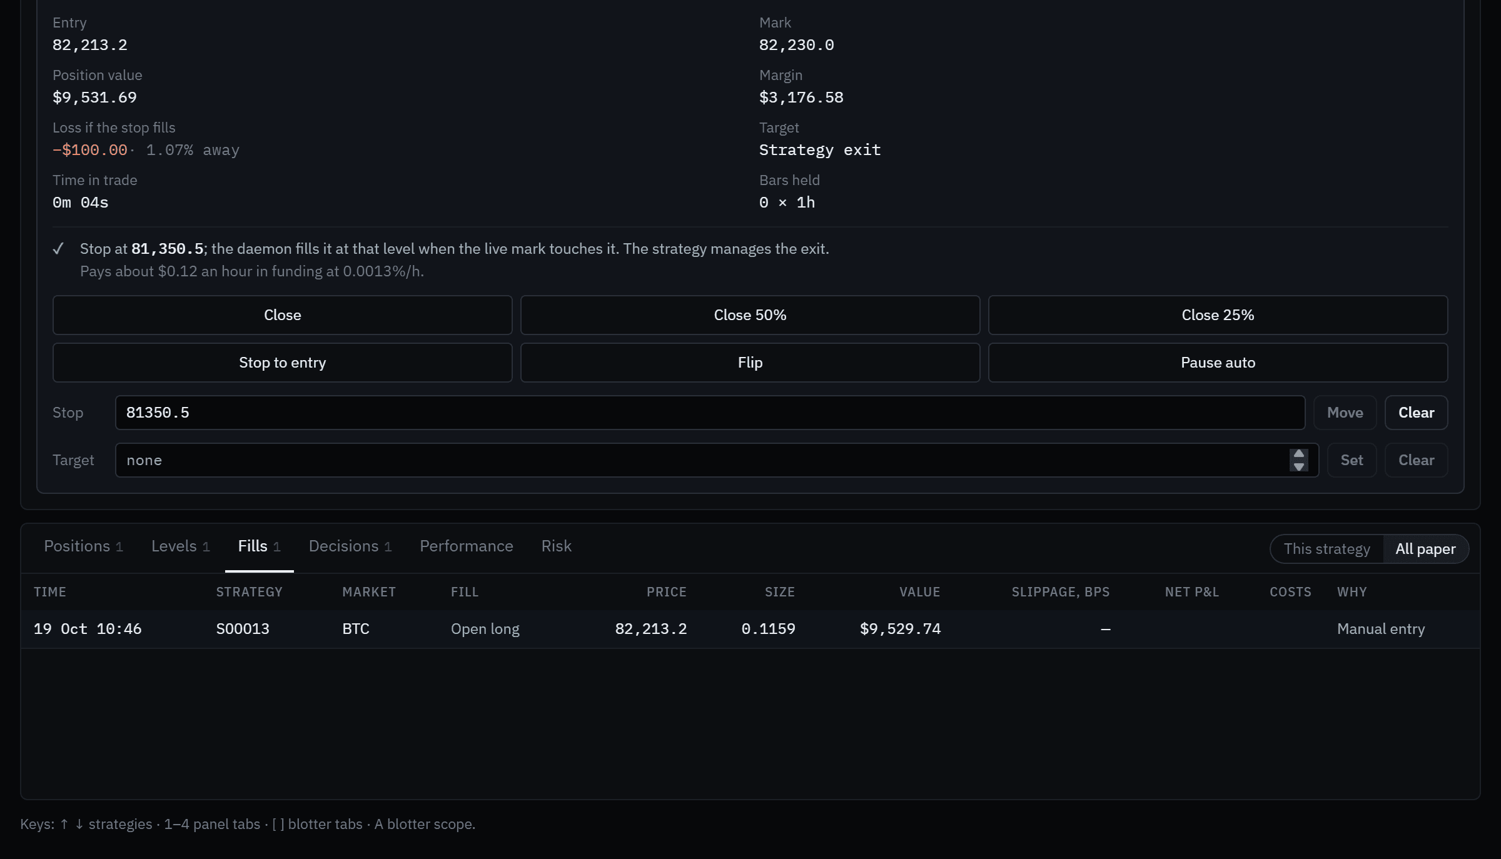Click the BTC market cell
The image size is (1501, 859).
(356, 629)
